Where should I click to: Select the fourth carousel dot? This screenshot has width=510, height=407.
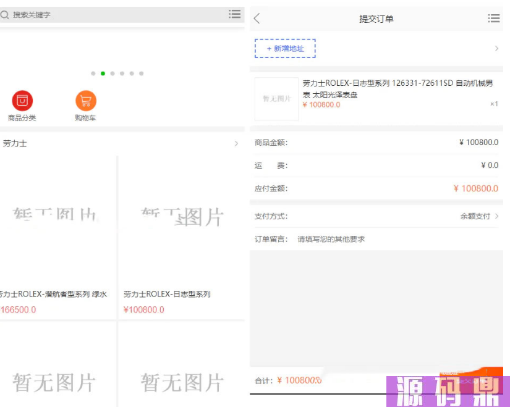click(122, 73)
